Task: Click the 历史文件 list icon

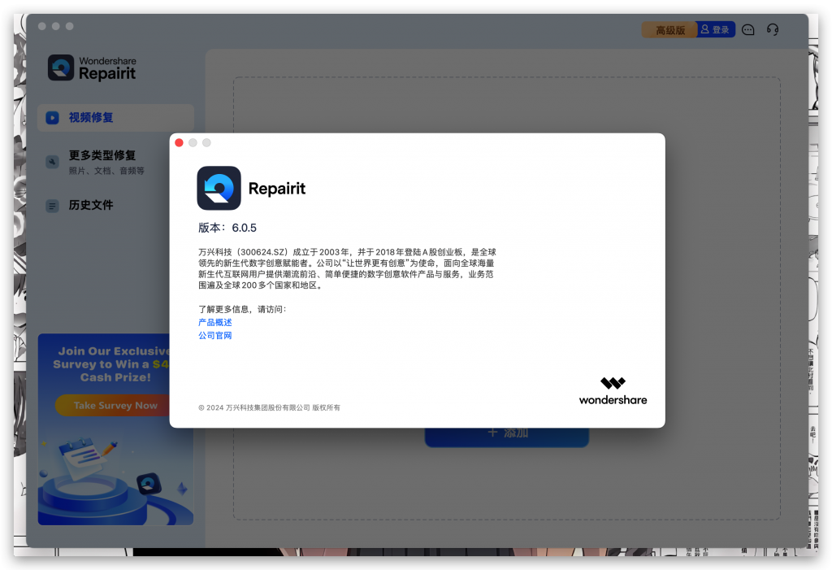Action: (53, 206)
